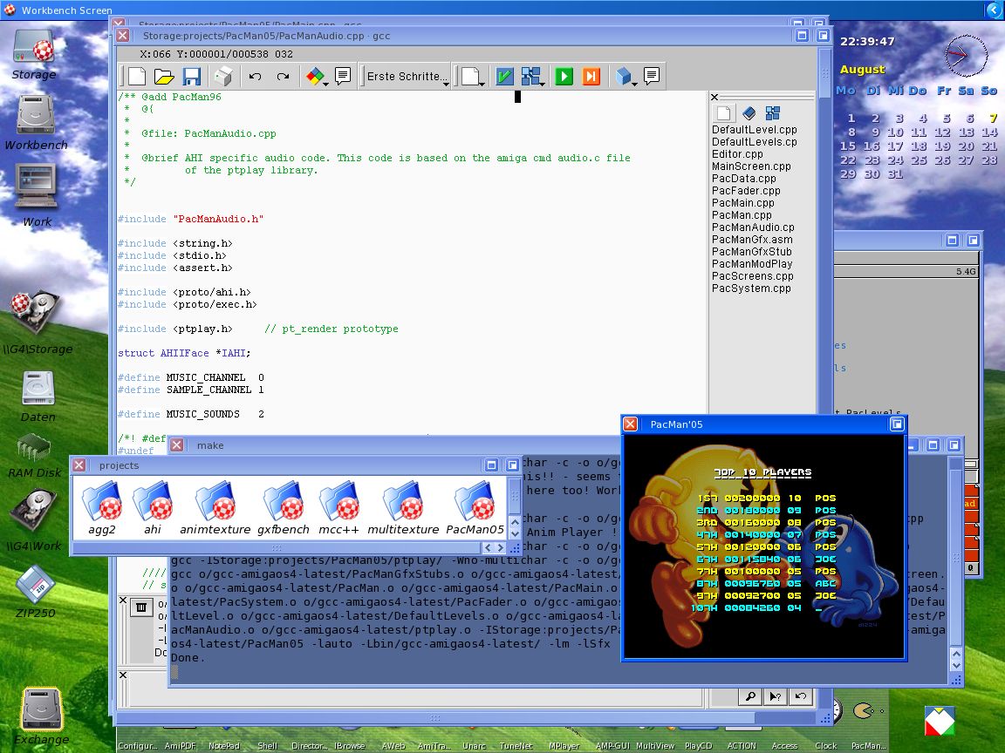1005x753 pixels.
Task: Click the RAM Disk icon on the desktop
Action: (x=34, y=456)
